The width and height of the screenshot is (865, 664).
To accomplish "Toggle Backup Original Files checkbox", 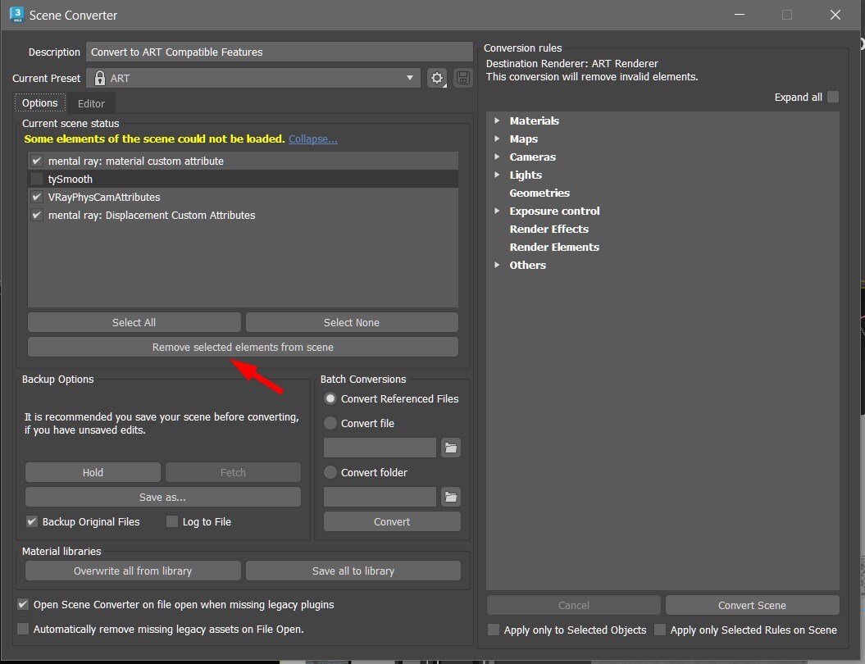I will 32,521.
